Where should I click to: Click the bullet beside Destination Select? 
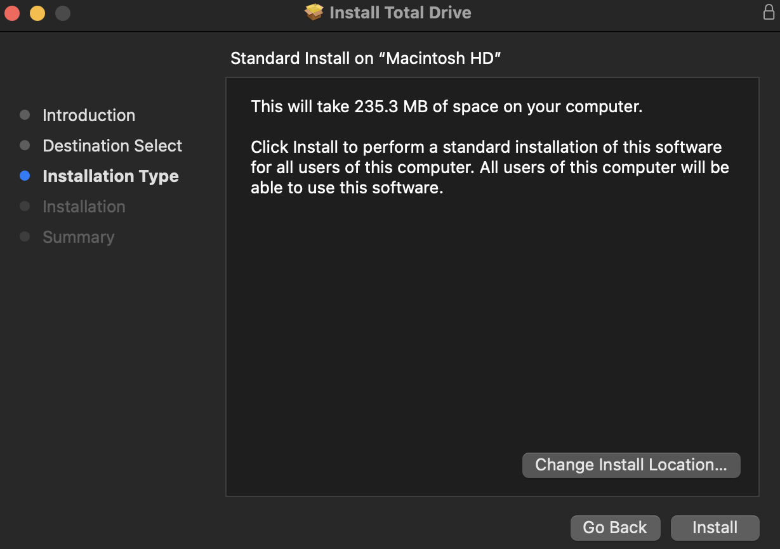tap(25, 146)
